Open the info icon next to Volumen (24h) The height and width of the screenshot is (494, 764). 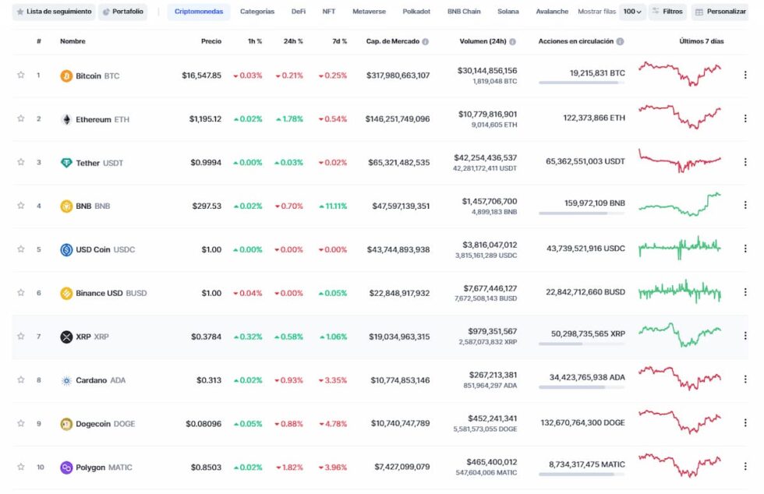click(511, 41)
